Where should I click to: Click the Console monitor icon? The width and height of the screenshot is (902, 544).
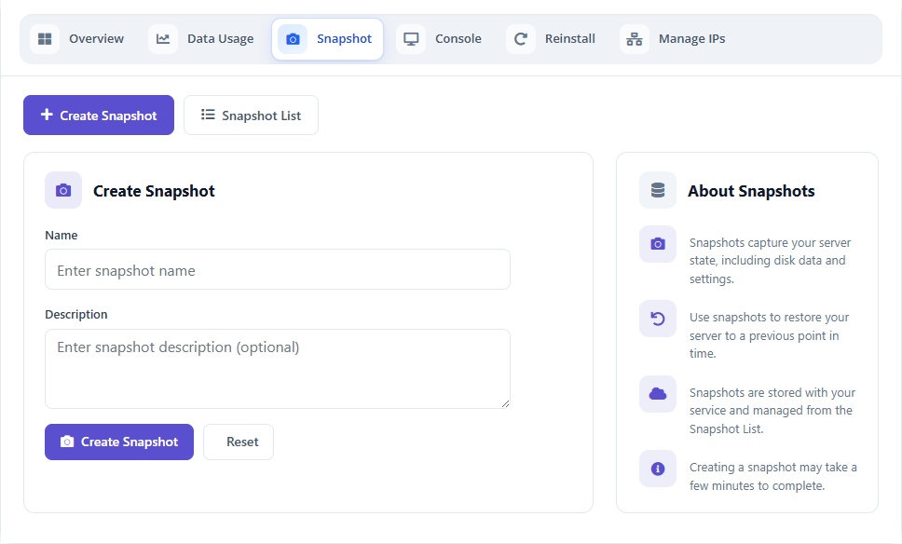[x=411, y=39]
